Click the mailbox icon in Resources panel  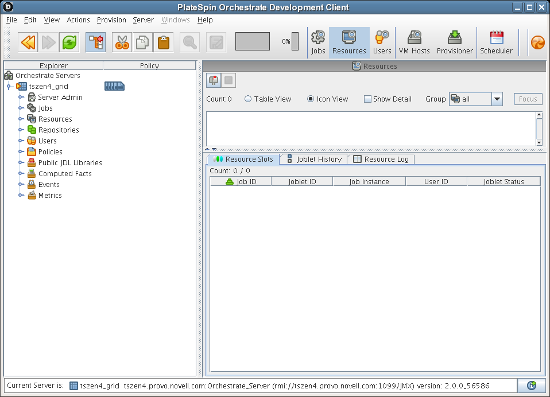click(214, 80)
